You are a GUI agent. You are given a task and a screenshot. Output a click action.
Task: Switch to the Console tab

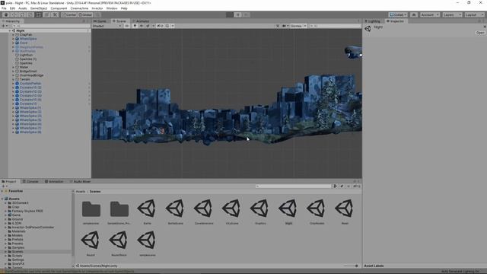coord(30,181)
